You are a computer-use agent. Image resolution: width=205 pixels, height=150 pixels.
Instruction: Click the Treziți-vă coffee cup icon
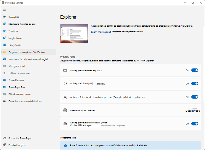point(4,31)
